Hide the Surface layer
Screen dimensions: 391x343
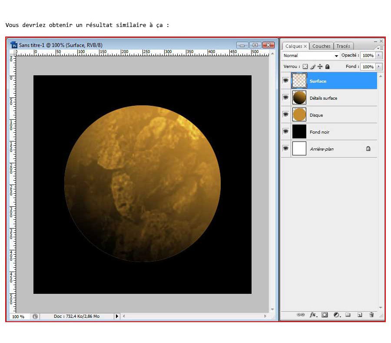(285, 81)
